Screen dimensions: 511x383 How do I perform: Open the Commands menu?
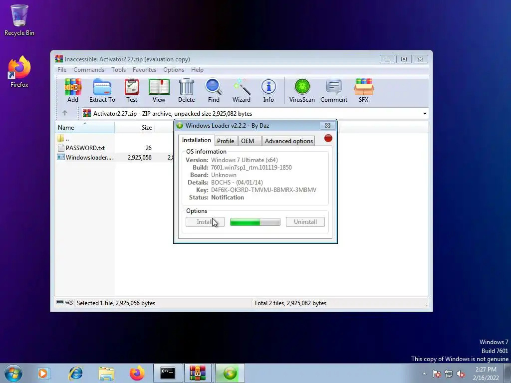pyautogui.click(x=89, y=70)
